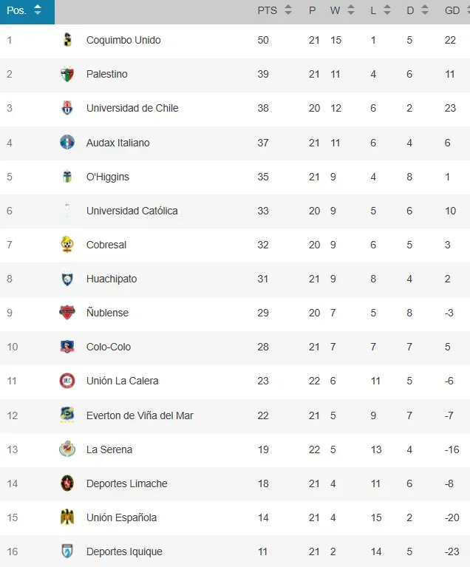This screenshot has width=470, height=567.
Task: Click the Universidad de Chile crest
Action: pyautogui.click(x=67, y=108)
